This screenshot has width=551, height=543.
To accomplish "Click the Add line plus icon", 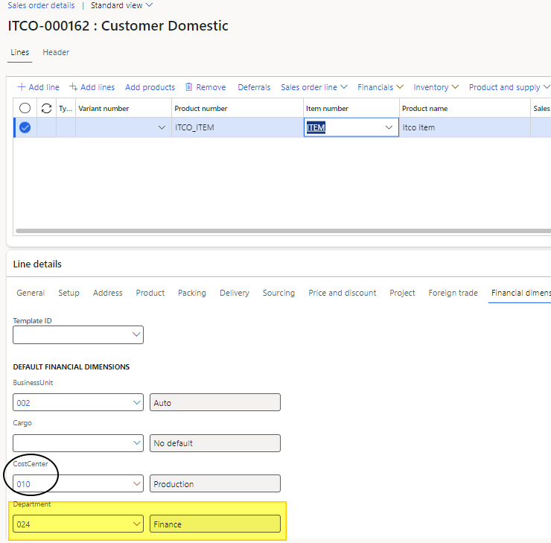I will pyautogui.click(x=22, y=87).
